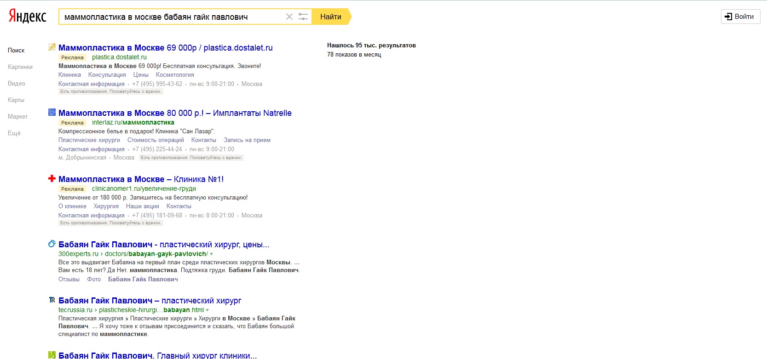Click clinicanomer1.ru/увеличение-груди green URL
This screenshot has height=359, width=767.
[x=144, y=189]
